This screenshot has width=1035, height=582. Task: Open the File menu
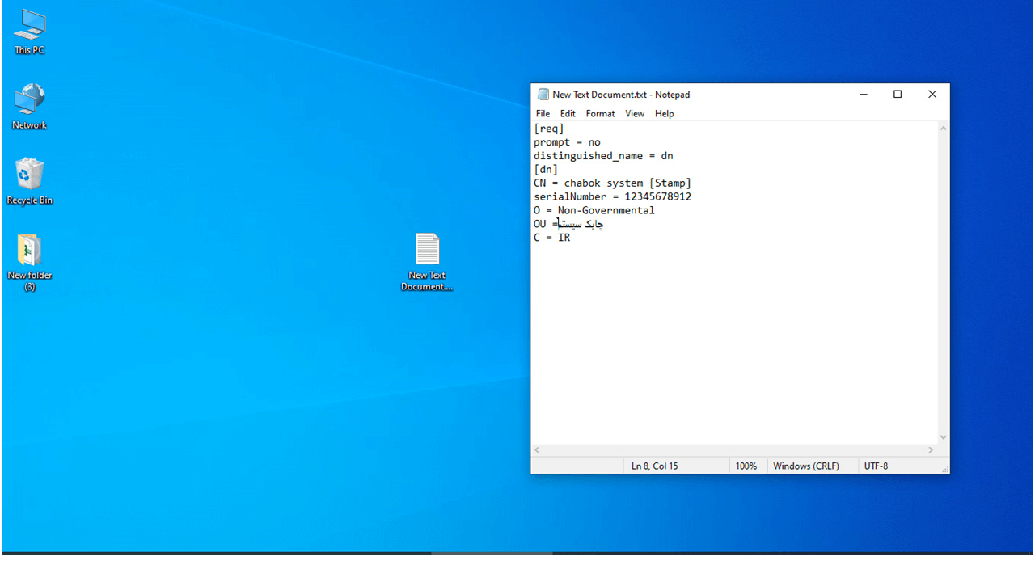point(543,114)
